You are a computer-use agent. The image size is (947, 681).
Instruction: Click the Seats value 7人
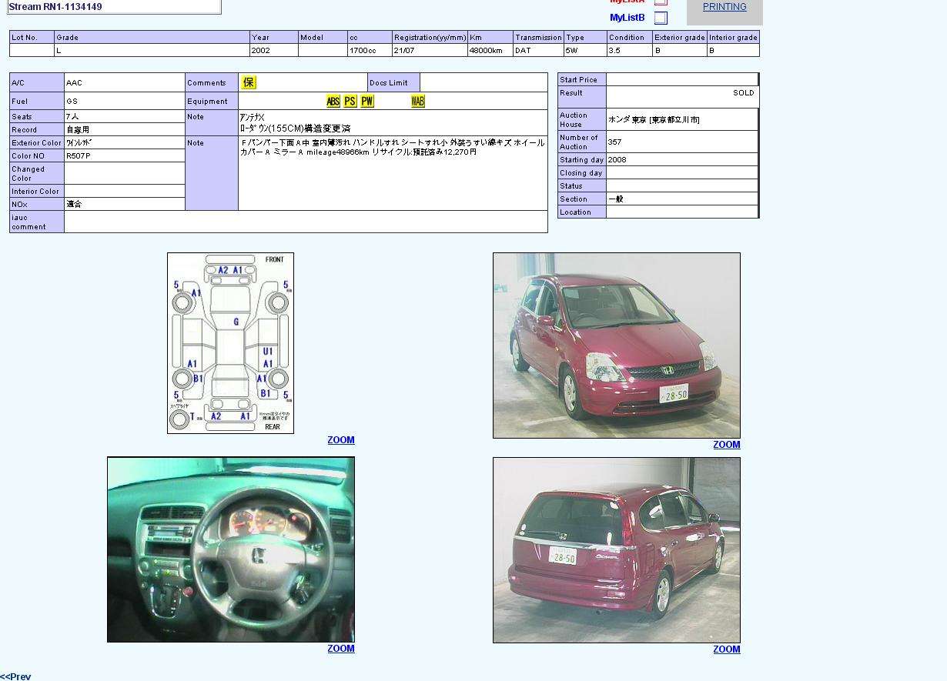coord(72,117)
